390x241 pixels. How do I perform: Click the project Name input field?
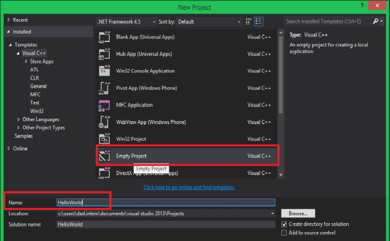(x=166, y=203)
